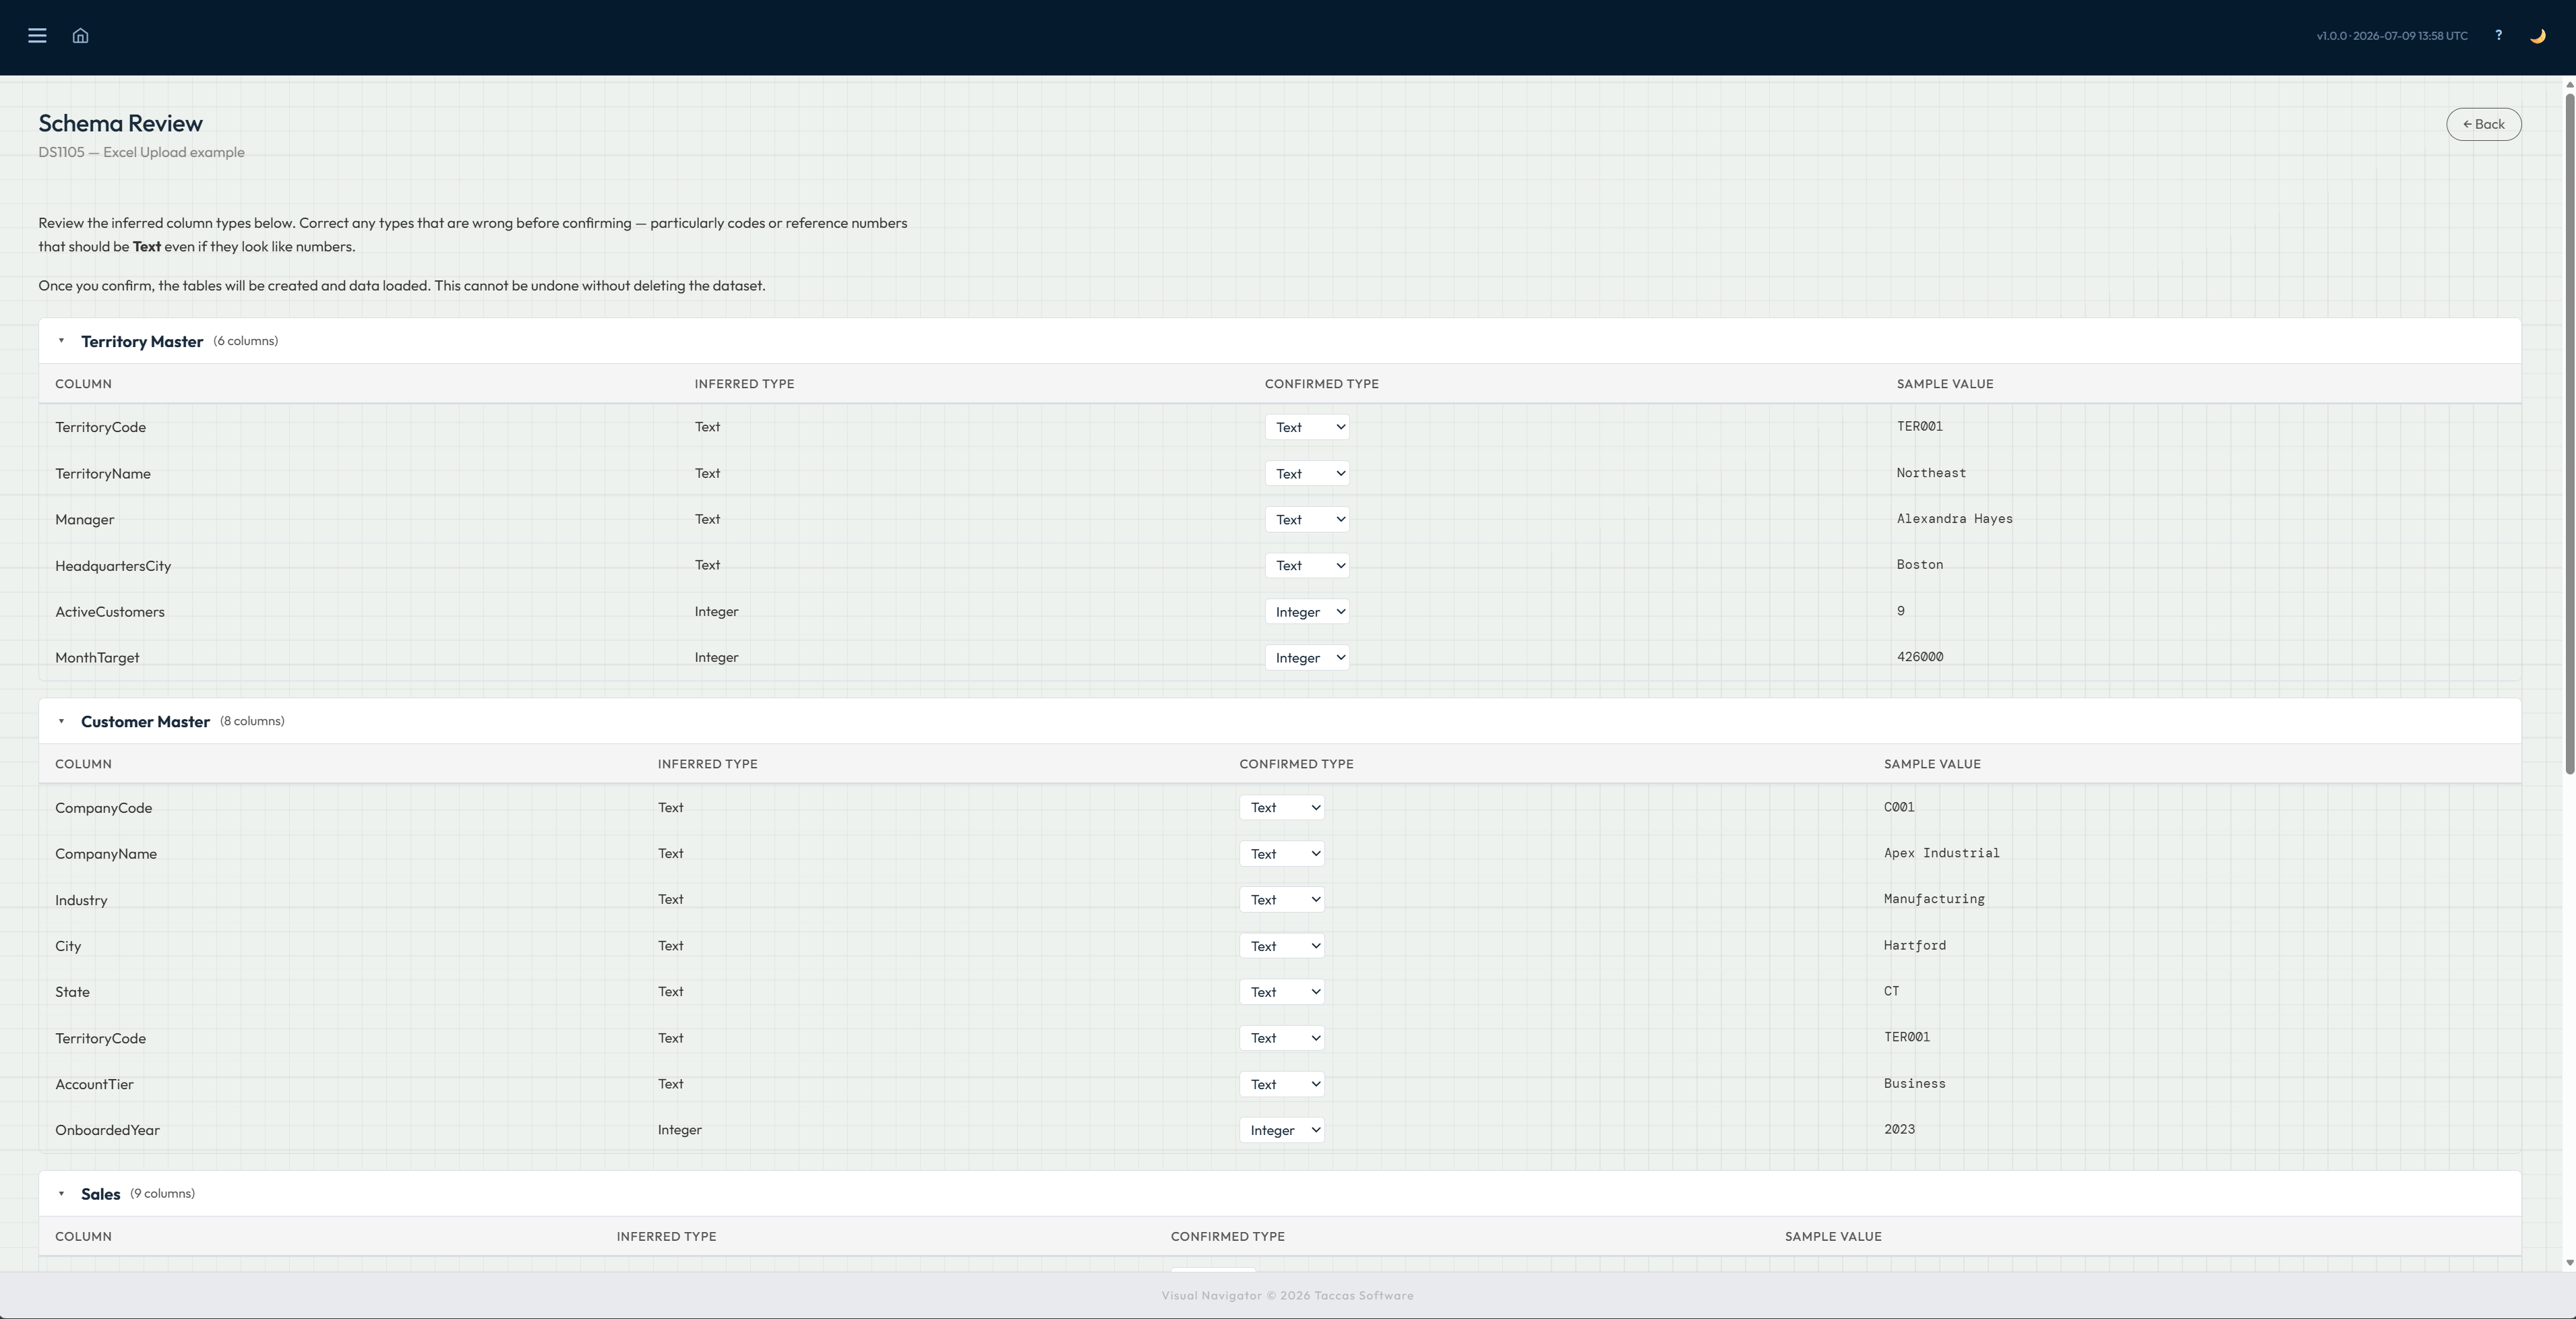Click sample value Boston

1919,564
